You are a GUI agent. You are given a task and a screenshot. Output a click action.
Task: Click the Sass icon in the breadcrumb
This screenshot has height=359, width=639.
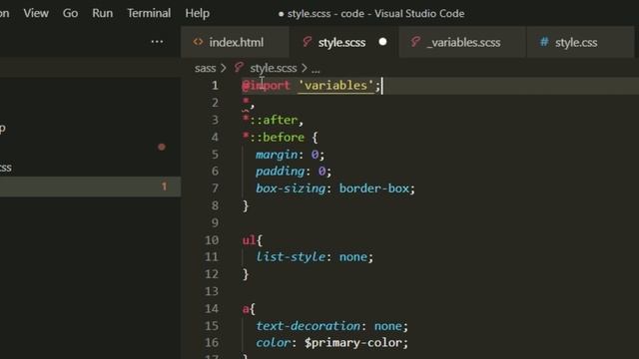tap(239, 67)
